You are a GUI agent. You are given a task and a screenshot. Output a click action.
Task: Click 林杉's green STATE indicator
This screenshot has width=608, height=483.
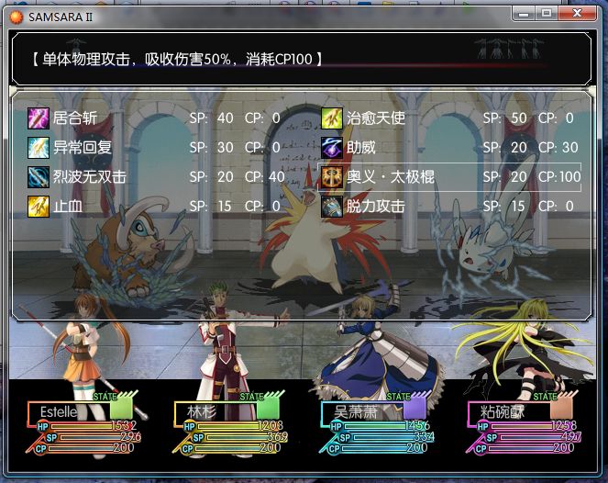coord(268,409)
